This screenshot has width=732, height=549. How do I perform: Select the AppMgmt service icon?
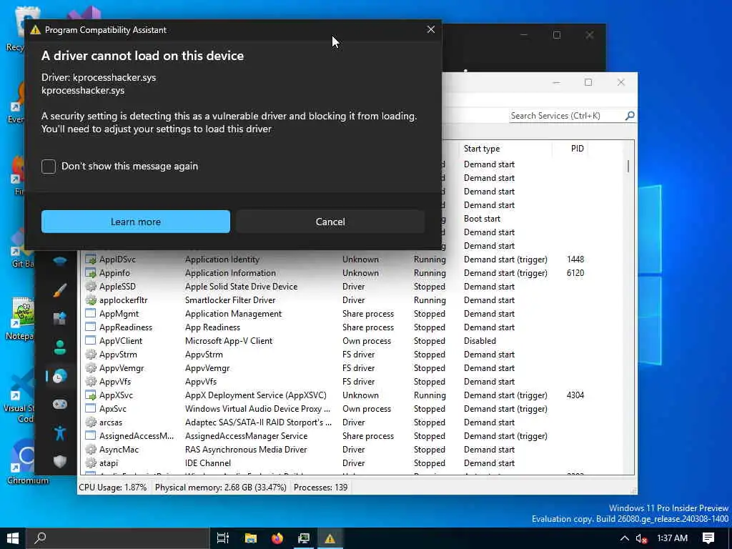(91, 314)
